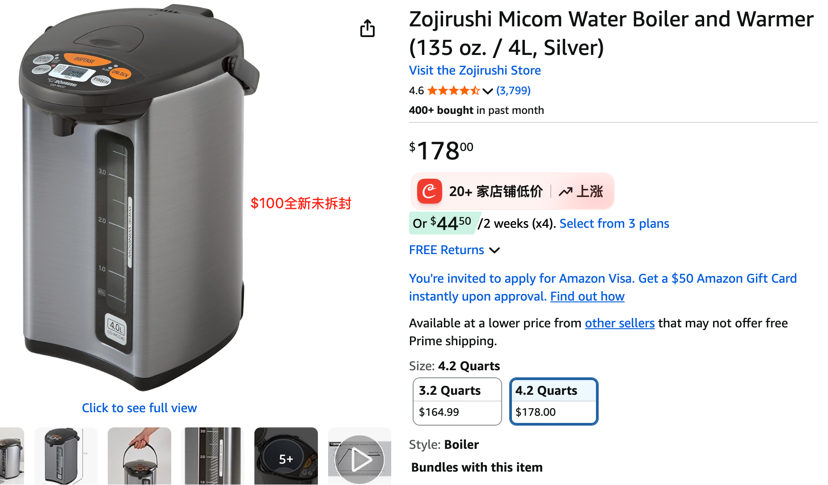Click the share icon above the product image
Viewport: 828px width, 485px height.
[367, 29]
